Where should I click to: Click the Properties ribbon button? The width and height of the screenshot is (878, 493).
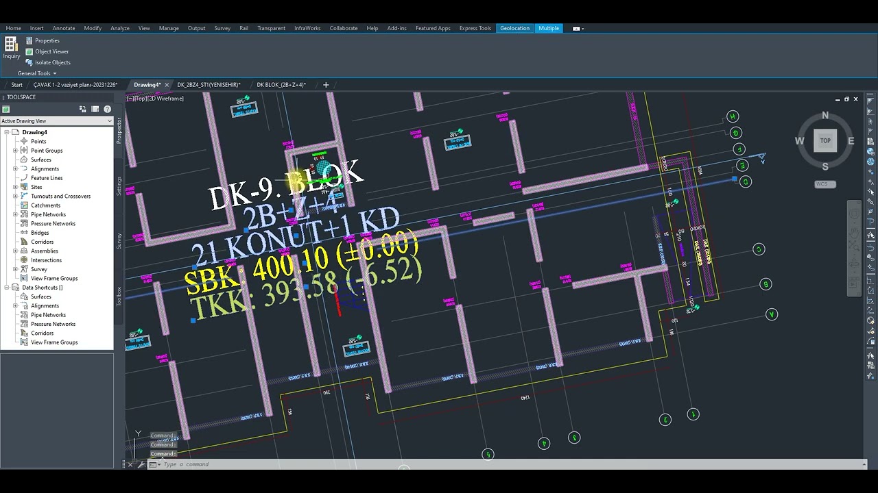tap(43, 40)
